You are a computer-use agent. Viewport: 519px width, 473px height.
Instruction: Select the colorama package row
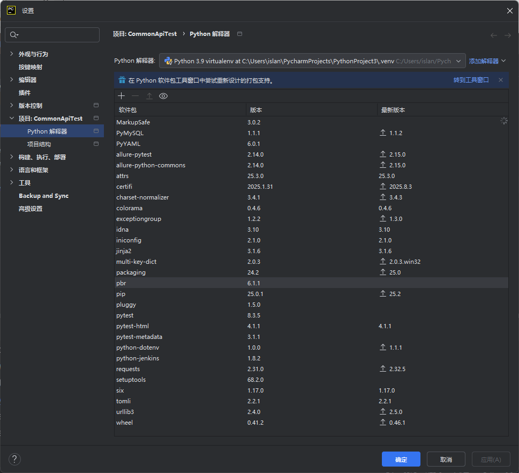(311, 208)
